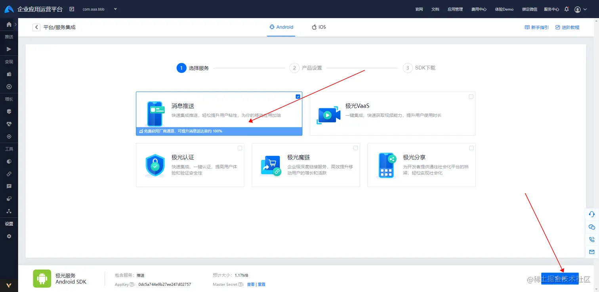Viewport: 599px width, 292px height.
Task: Check the 极光VaaS service checkbox
Action: coord(471,97)
